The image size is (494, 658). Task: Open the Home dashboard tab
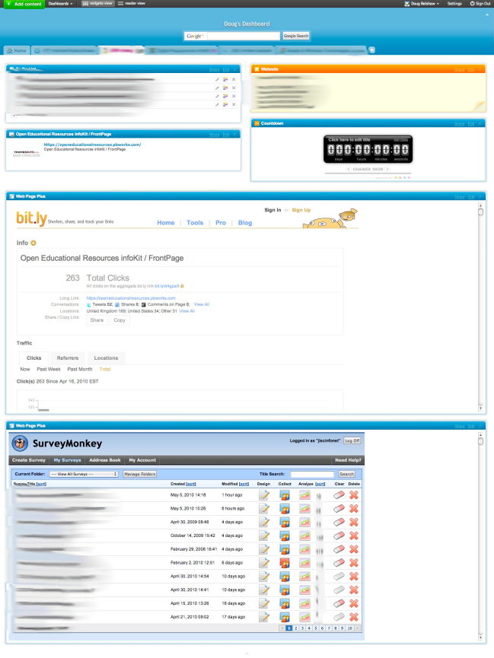17,51
